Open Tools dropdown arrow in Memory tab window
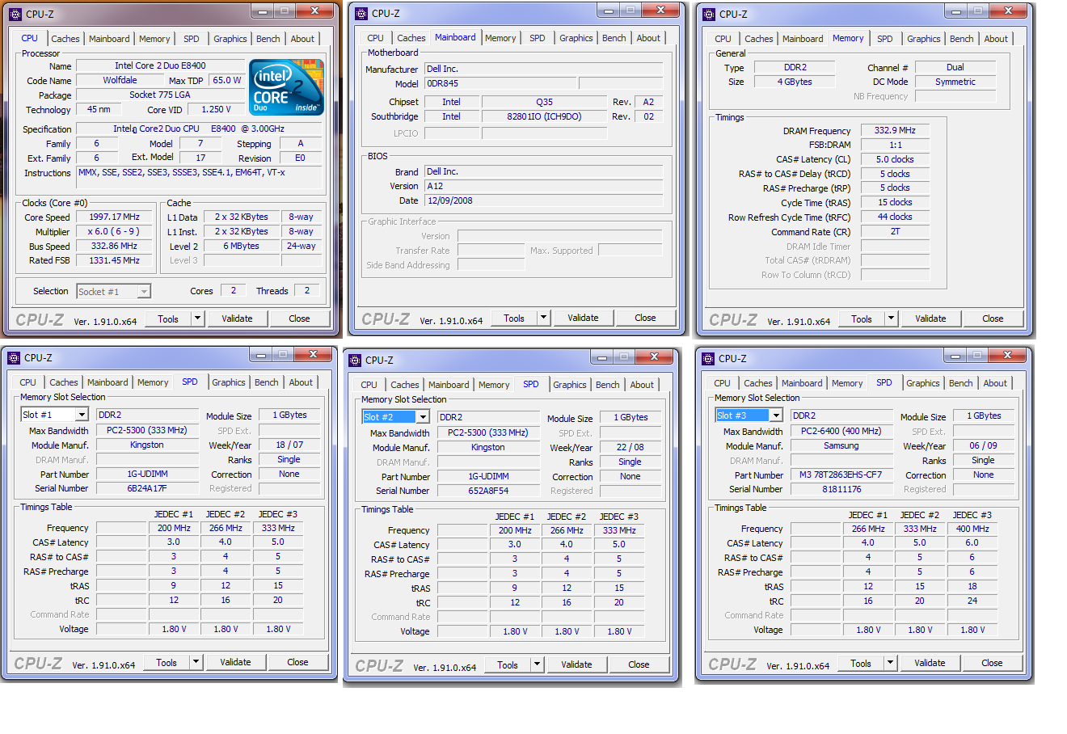Screen dimensions: 1067x734 click(x=891, y=318)
